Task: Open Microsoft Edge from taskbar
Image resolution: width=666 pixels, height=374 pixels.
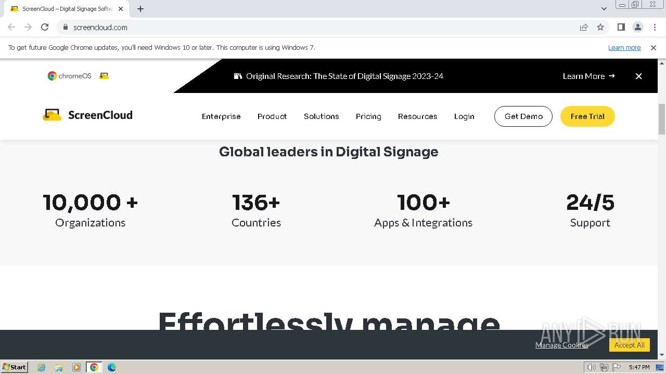Action: (112, 367)
